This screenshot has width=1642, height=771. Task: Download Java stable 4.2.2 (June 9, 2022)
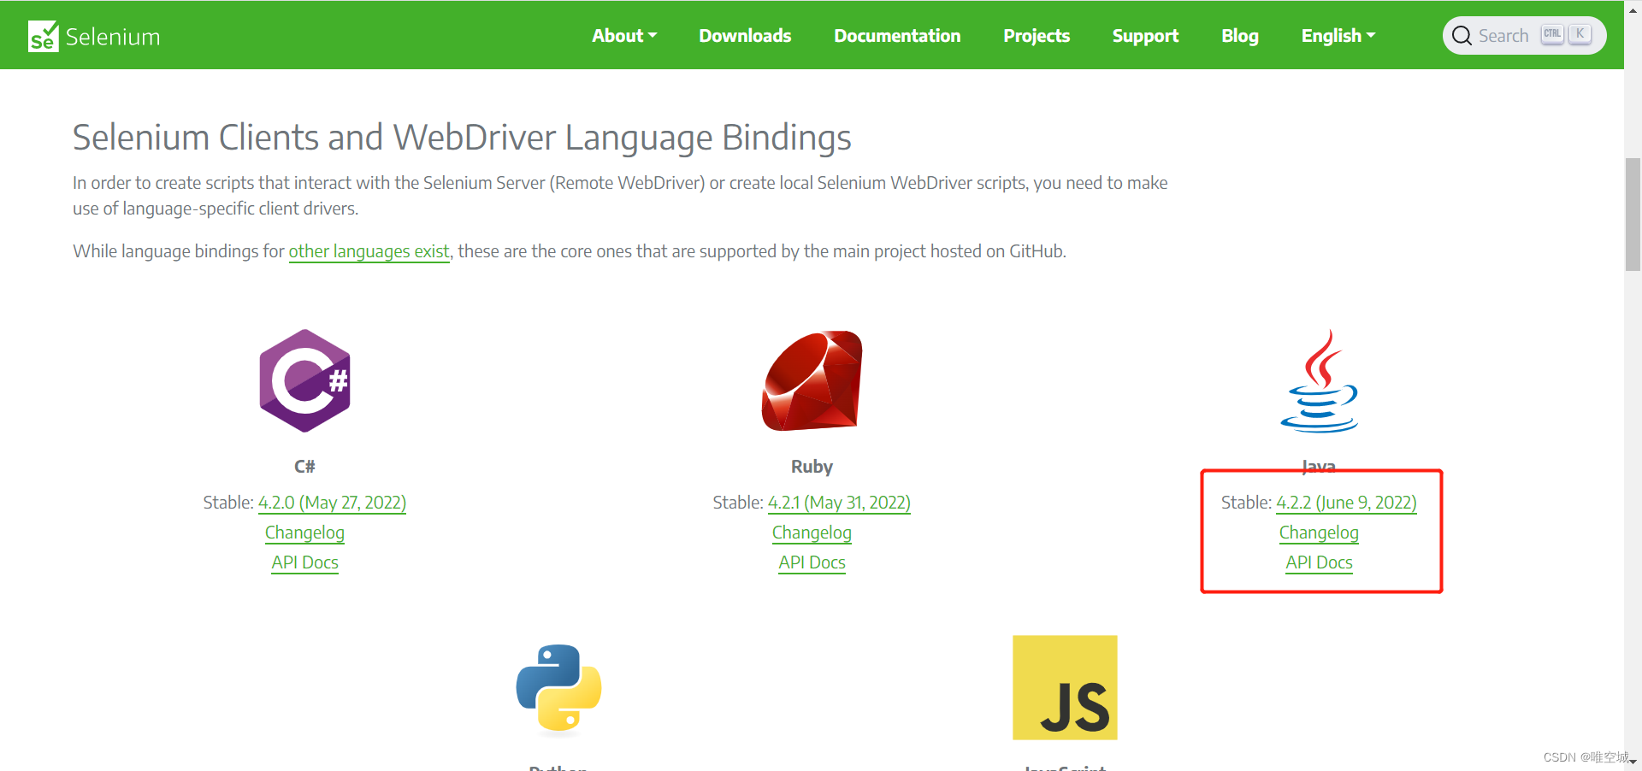point(1346,503)
